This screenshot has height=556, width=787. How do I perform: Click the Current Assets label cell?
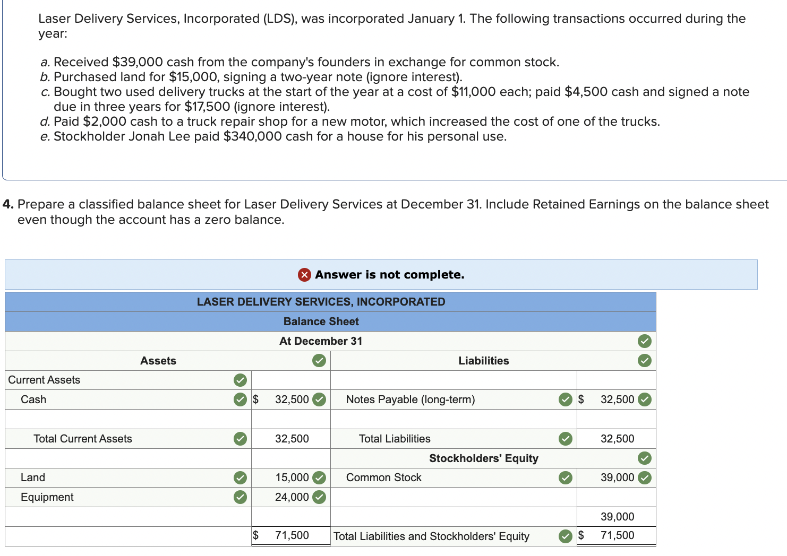[128, 380]
